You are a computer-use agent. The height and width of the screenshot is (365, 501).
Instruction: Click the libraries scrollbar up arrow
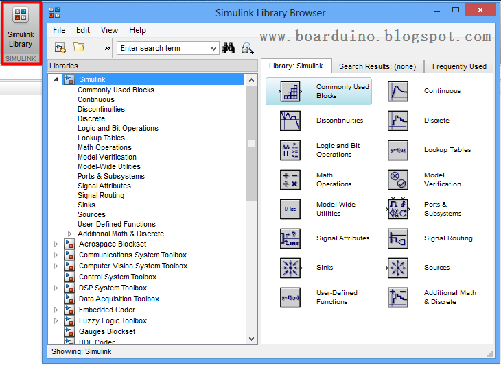point(251,80)
